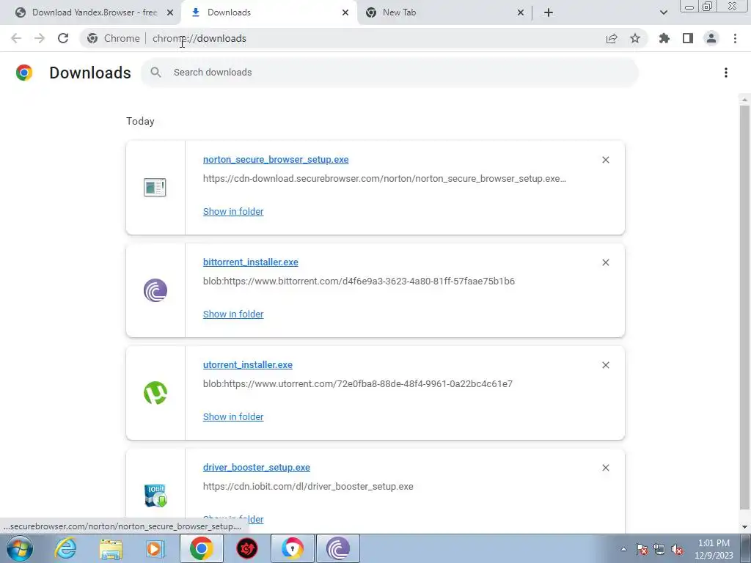Screen dimensions: 751x563
Task: Click the page vertical scrollbar
Action: pos(744,306)
